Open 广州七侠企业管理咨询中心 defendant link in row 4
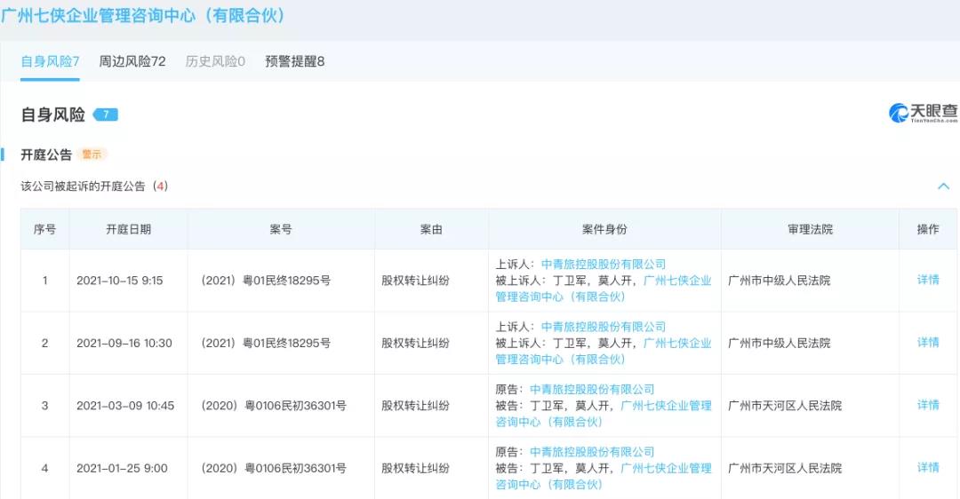The width and height of the screenshot is (960, 499). tap(603, 476)
